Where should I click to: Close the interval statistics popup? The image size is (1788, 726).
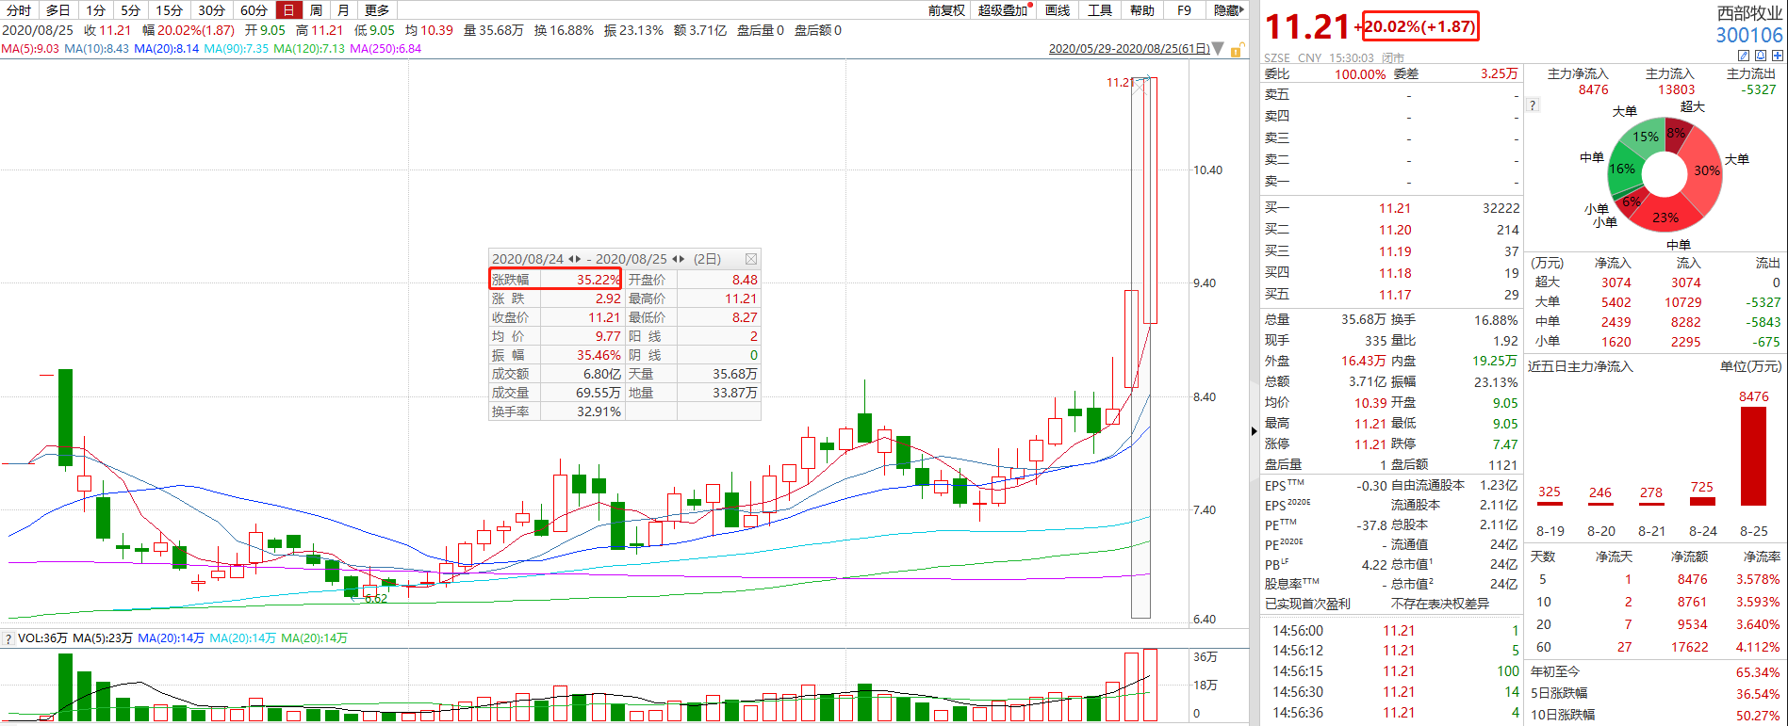click(750, 259)
